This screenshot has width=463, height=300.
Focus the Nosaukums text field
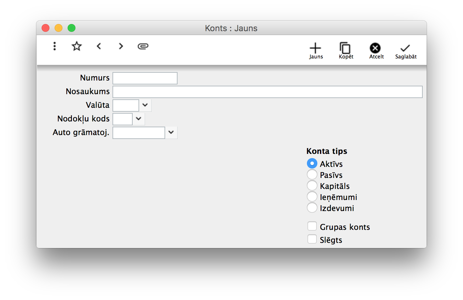(267, 92)
